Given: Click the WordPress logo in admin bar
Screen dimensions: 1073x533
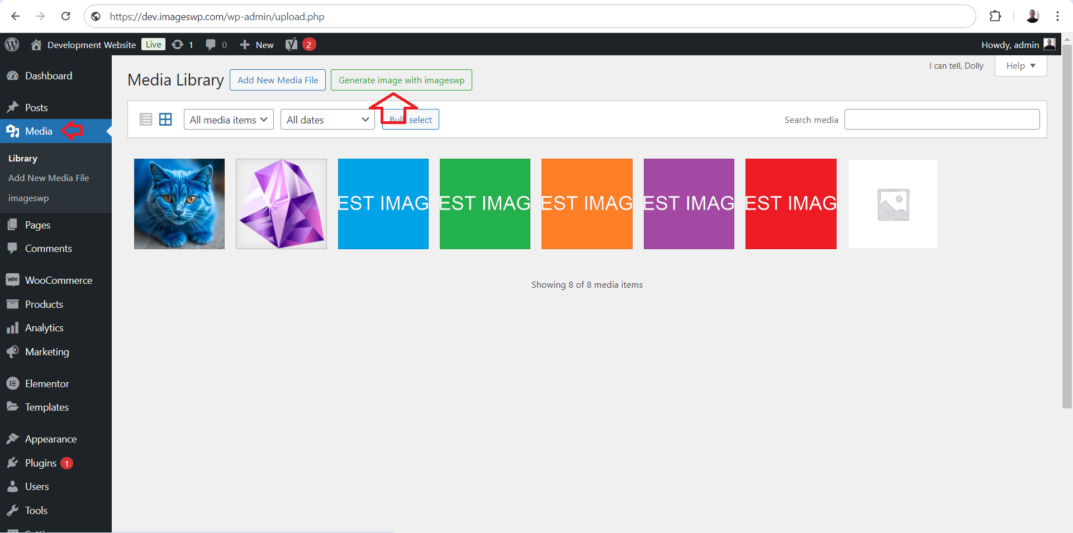Looking at the screenshot, I should [12, 44].
